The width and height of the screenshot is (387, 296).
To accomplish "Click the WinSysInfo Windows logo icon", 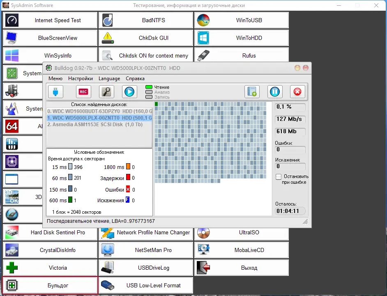I will [12, 55].
